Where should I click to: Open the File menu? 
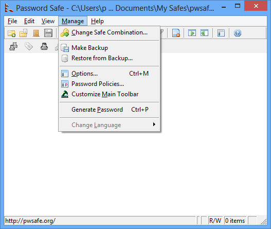[12, 21]
